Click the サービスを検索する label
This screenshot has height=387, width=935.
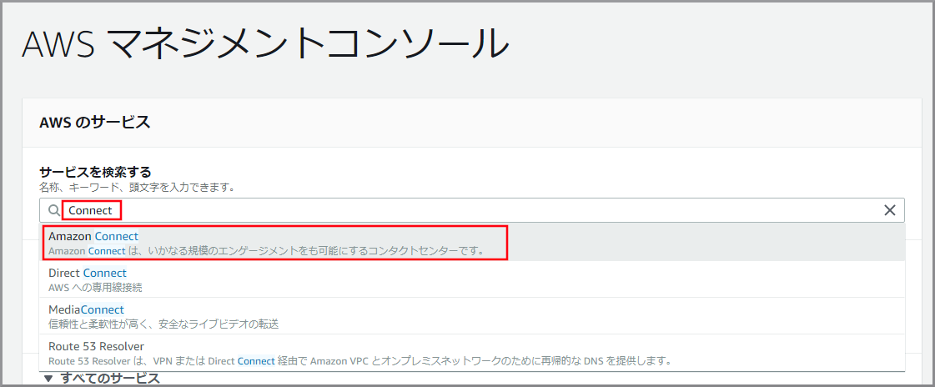[95, 173]
